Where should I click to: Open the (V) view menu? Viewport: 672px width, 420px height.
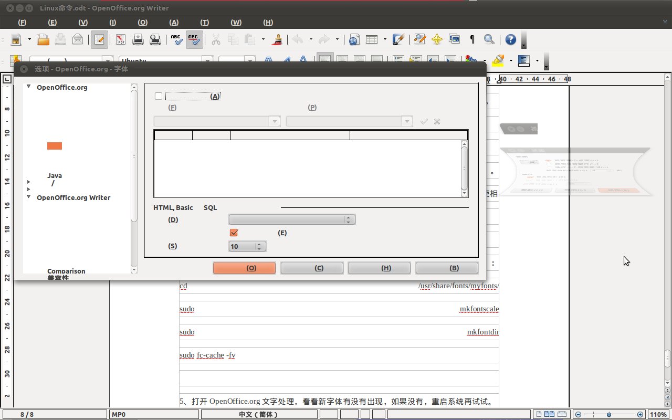[x=82, y=22]
